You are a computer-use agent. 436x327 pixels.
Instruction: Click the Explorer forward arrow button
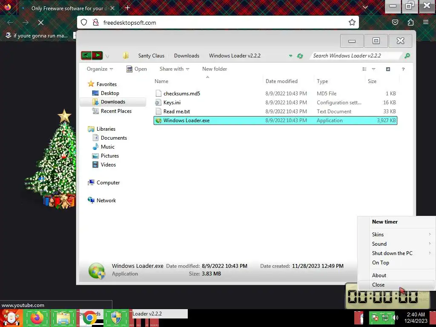pyautogui.click(x=98, y=56)
